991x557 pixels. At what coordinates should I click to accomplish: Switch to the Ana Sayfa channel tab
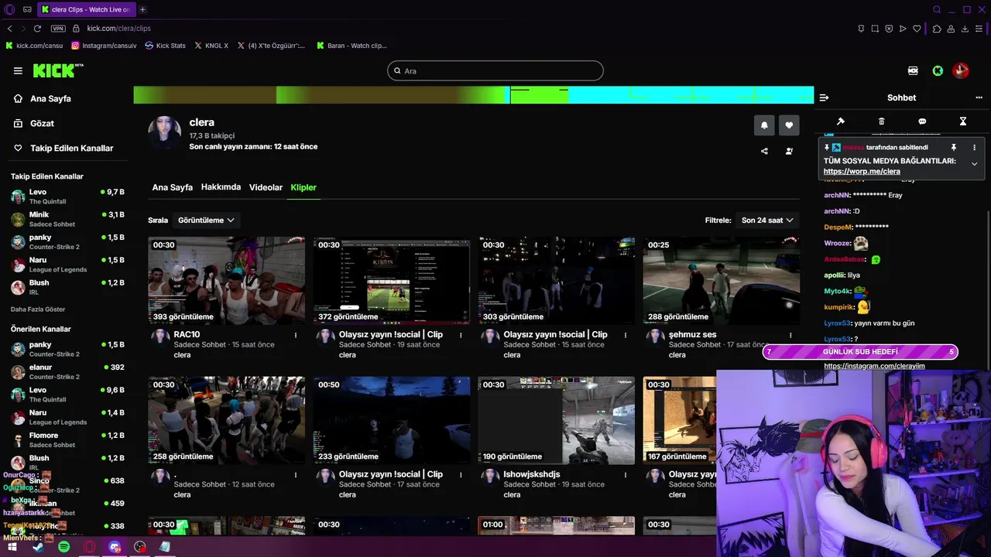(173, 187)
